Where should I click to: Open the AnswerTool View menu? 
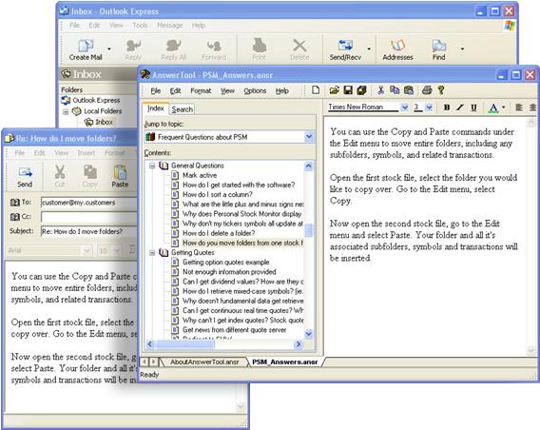pos(227,90)
